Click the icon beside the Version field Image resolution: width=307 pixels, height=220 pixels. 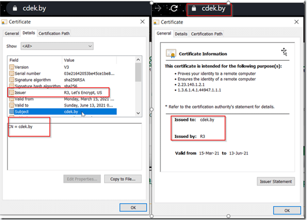pos(12,67)
